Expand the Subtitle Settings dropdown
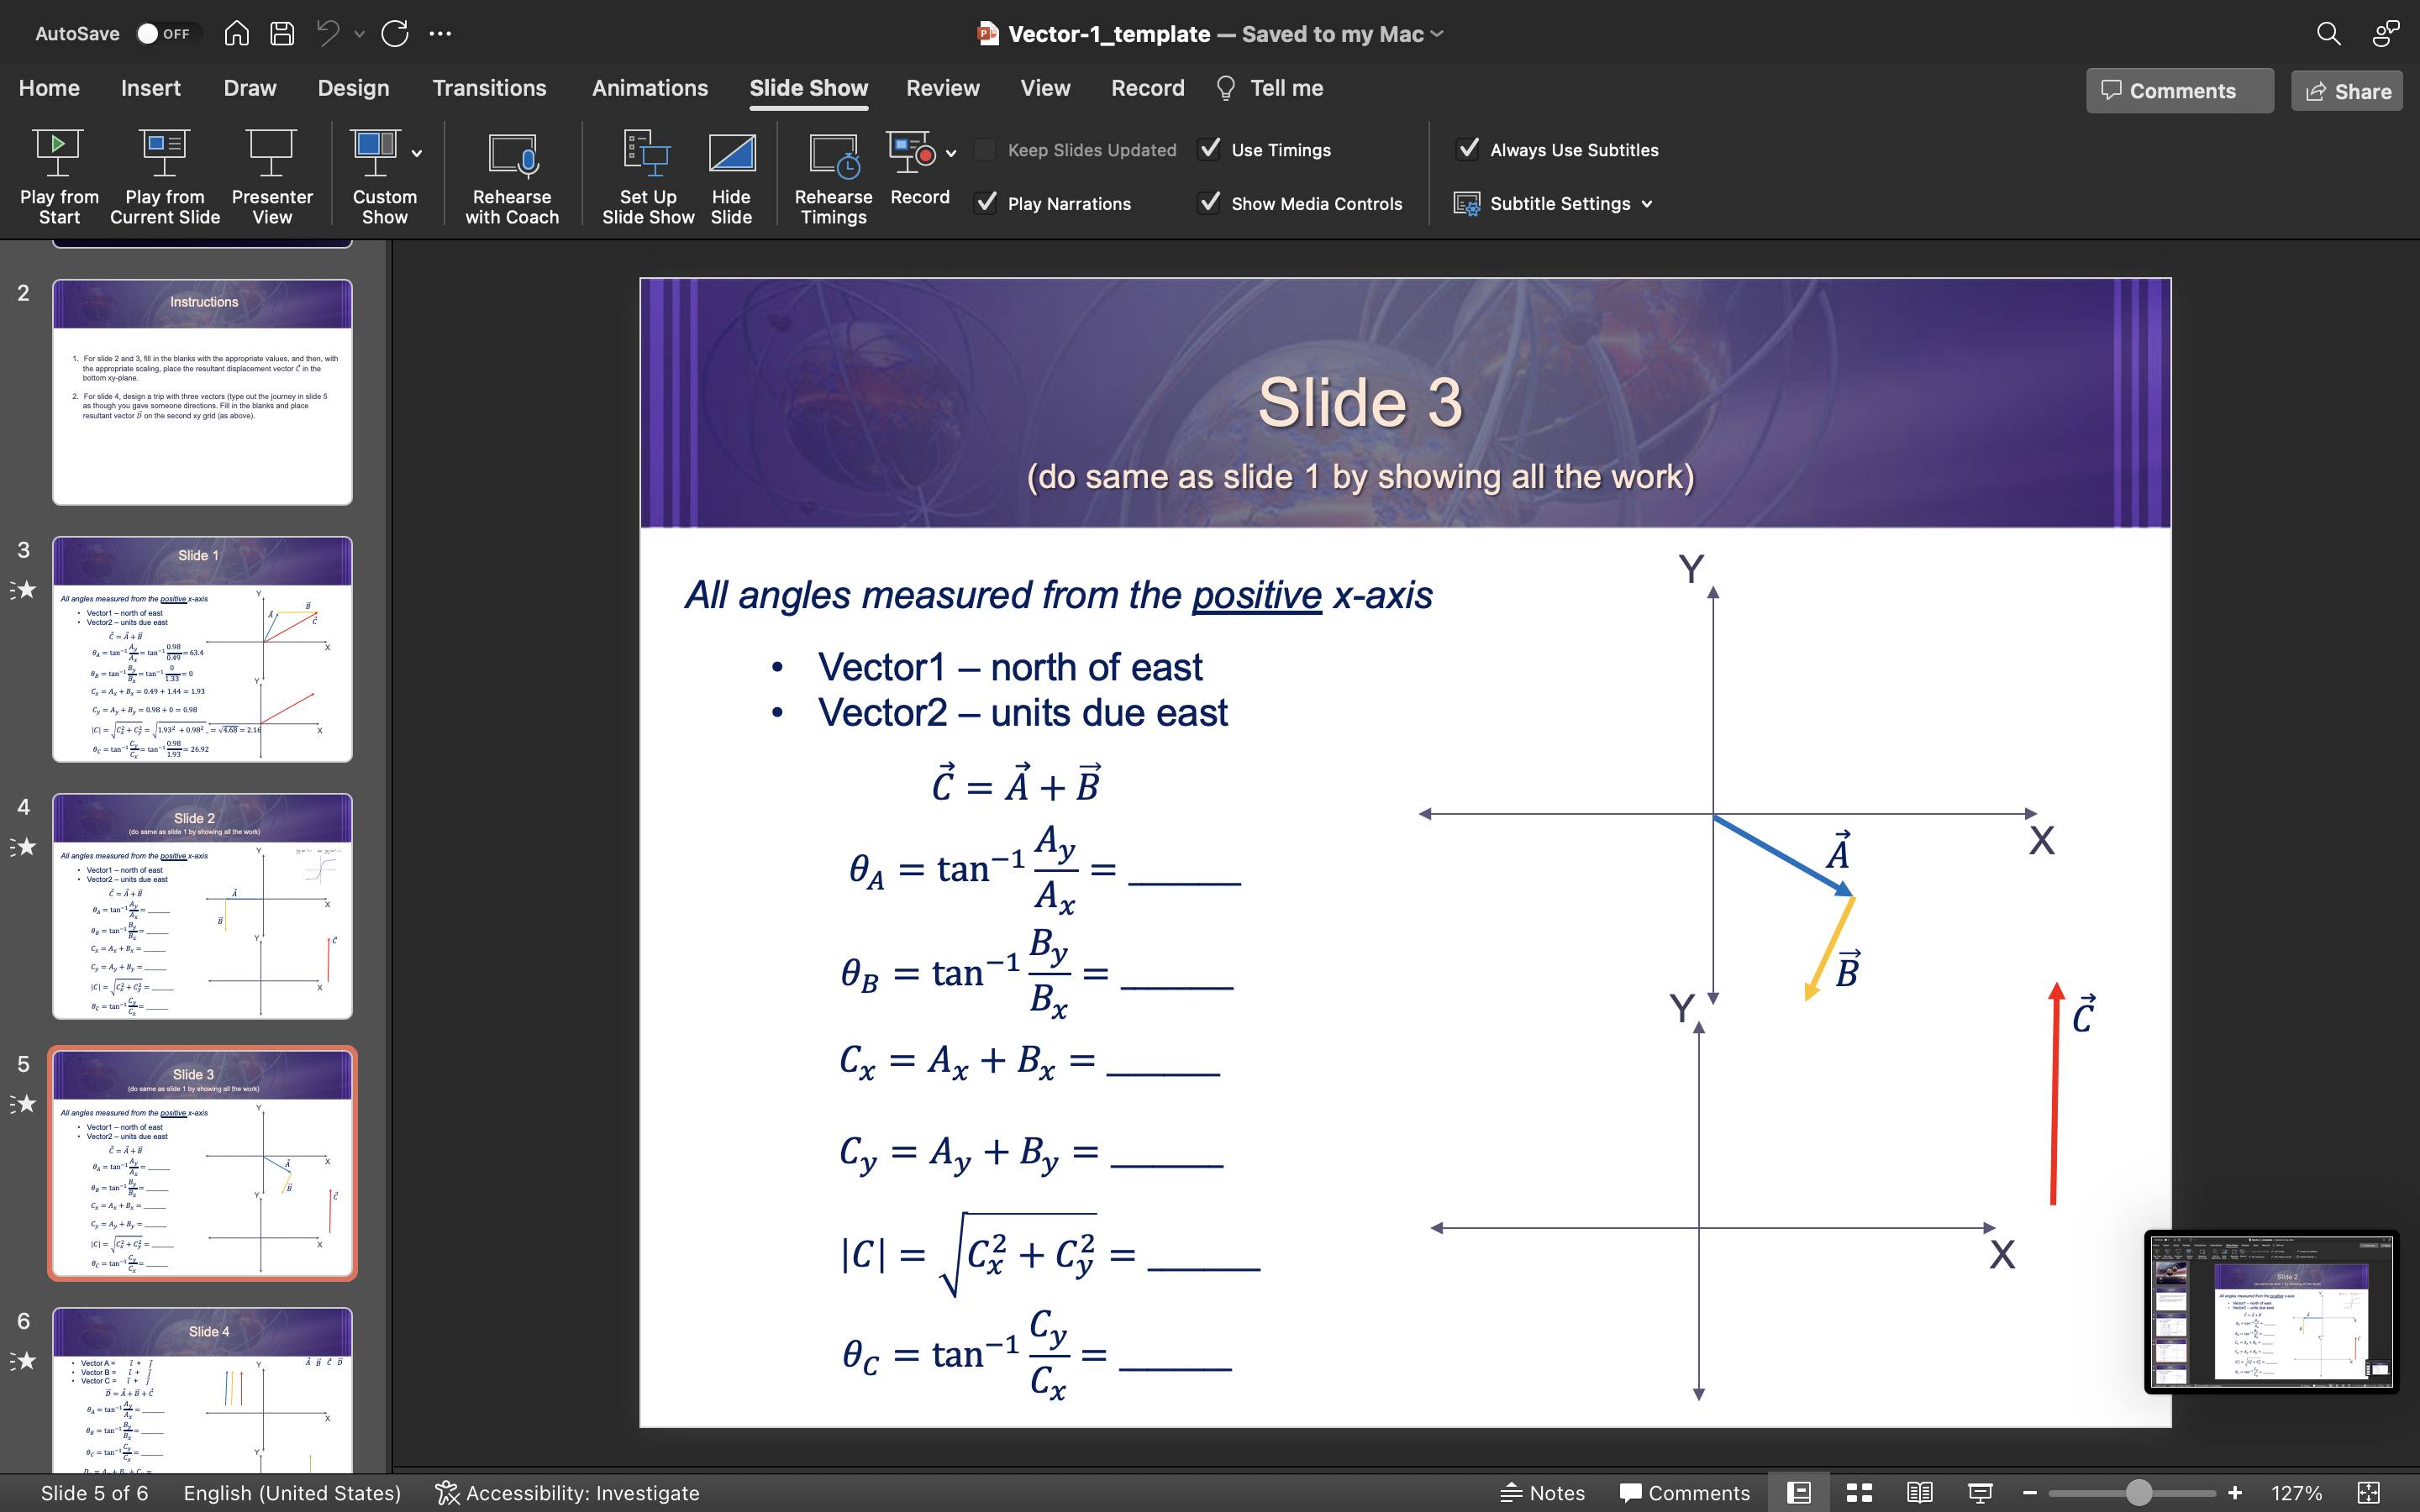The height and width of the screenshot is (1512, 2420). click(x=1646, y=204)
